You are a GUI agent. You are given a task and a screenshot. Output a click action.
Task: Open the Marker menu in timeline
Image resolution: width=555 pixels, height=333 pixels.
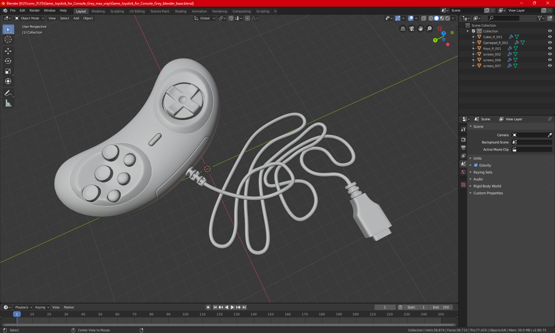pos(69,307)
